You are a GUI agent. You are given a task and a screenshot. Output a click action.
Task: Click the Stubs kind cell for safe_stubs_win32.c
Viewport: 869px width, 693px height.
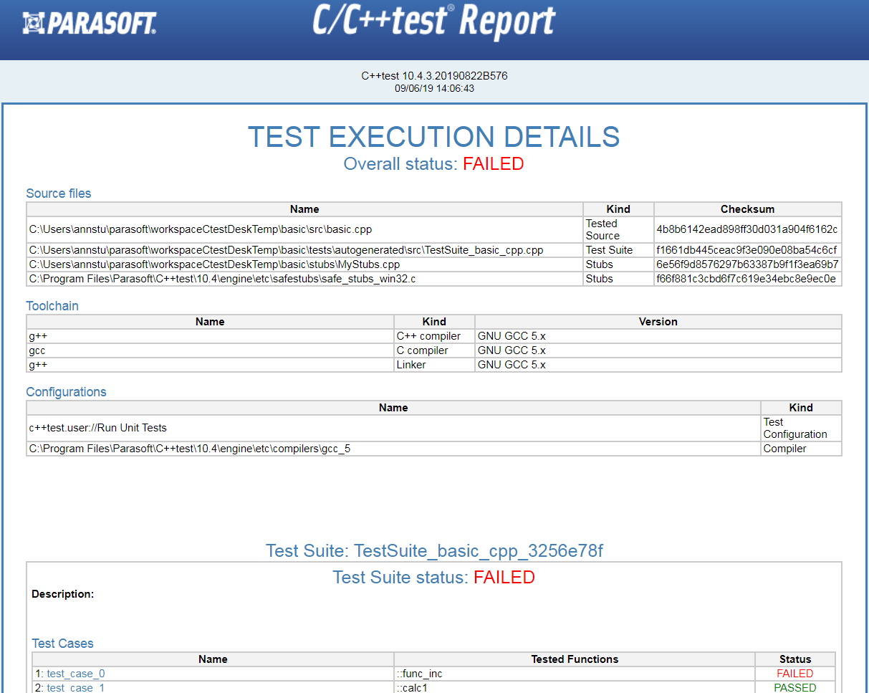(x=618, y=279)
